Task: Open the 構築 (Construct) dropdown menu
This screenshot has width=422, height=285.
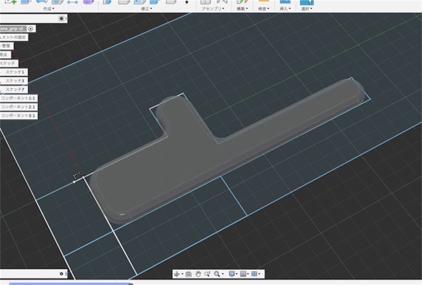Action: [242, 9]
